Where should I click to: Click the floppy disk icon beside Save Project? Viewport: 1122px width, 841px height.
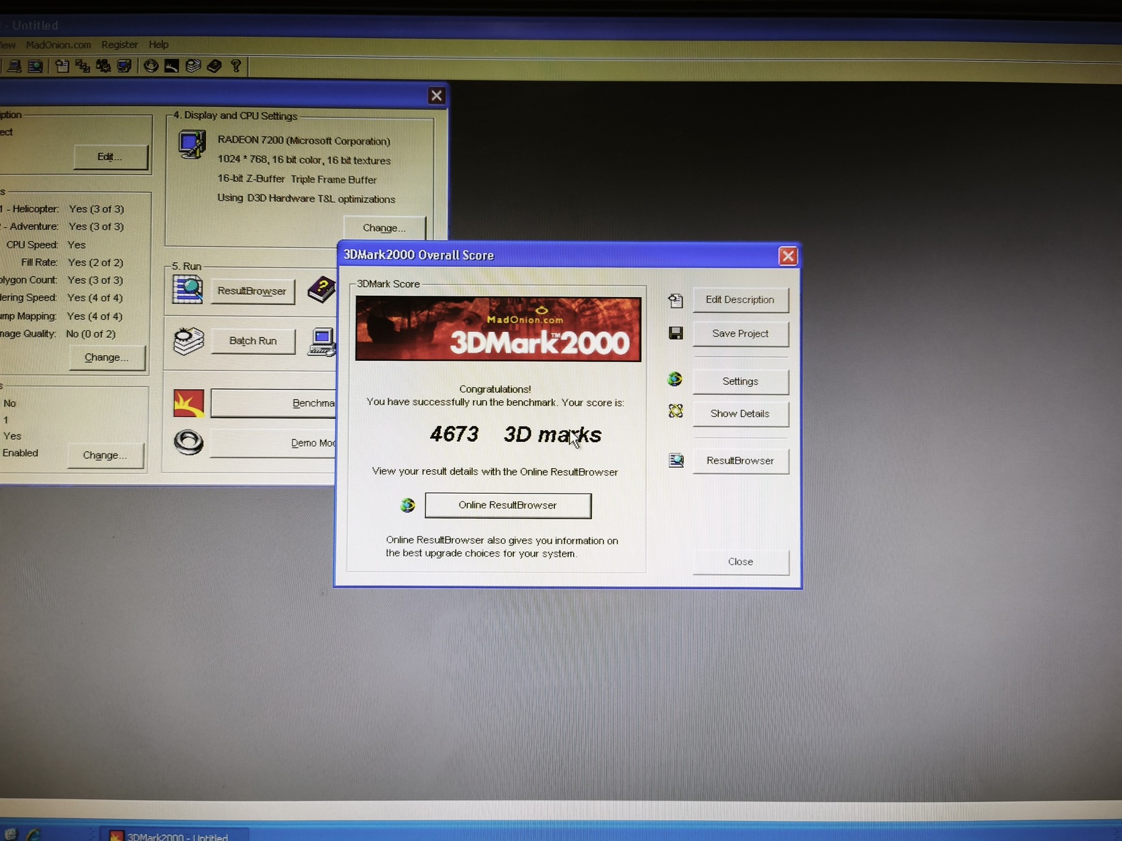675,333
